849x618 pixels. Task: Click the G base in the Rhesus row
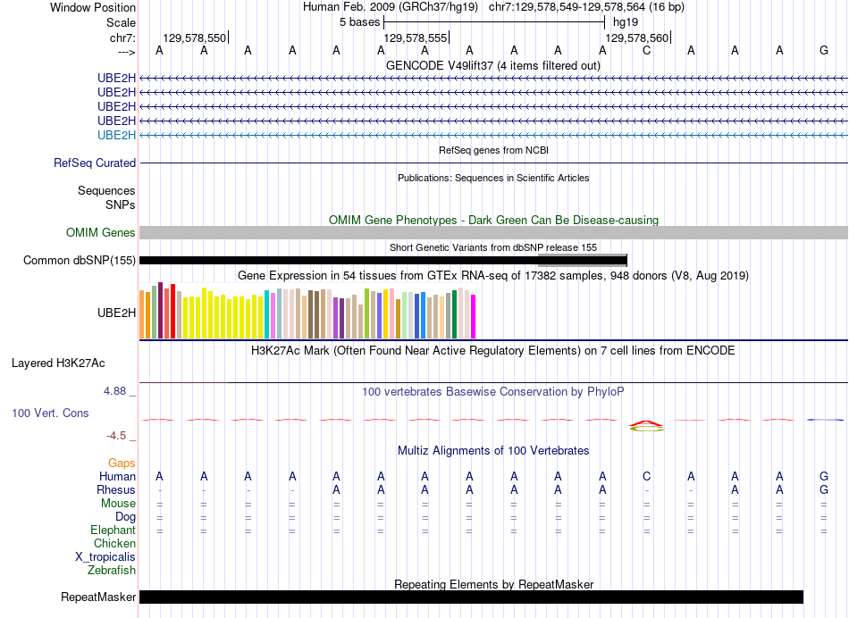[x=824, y=489]
